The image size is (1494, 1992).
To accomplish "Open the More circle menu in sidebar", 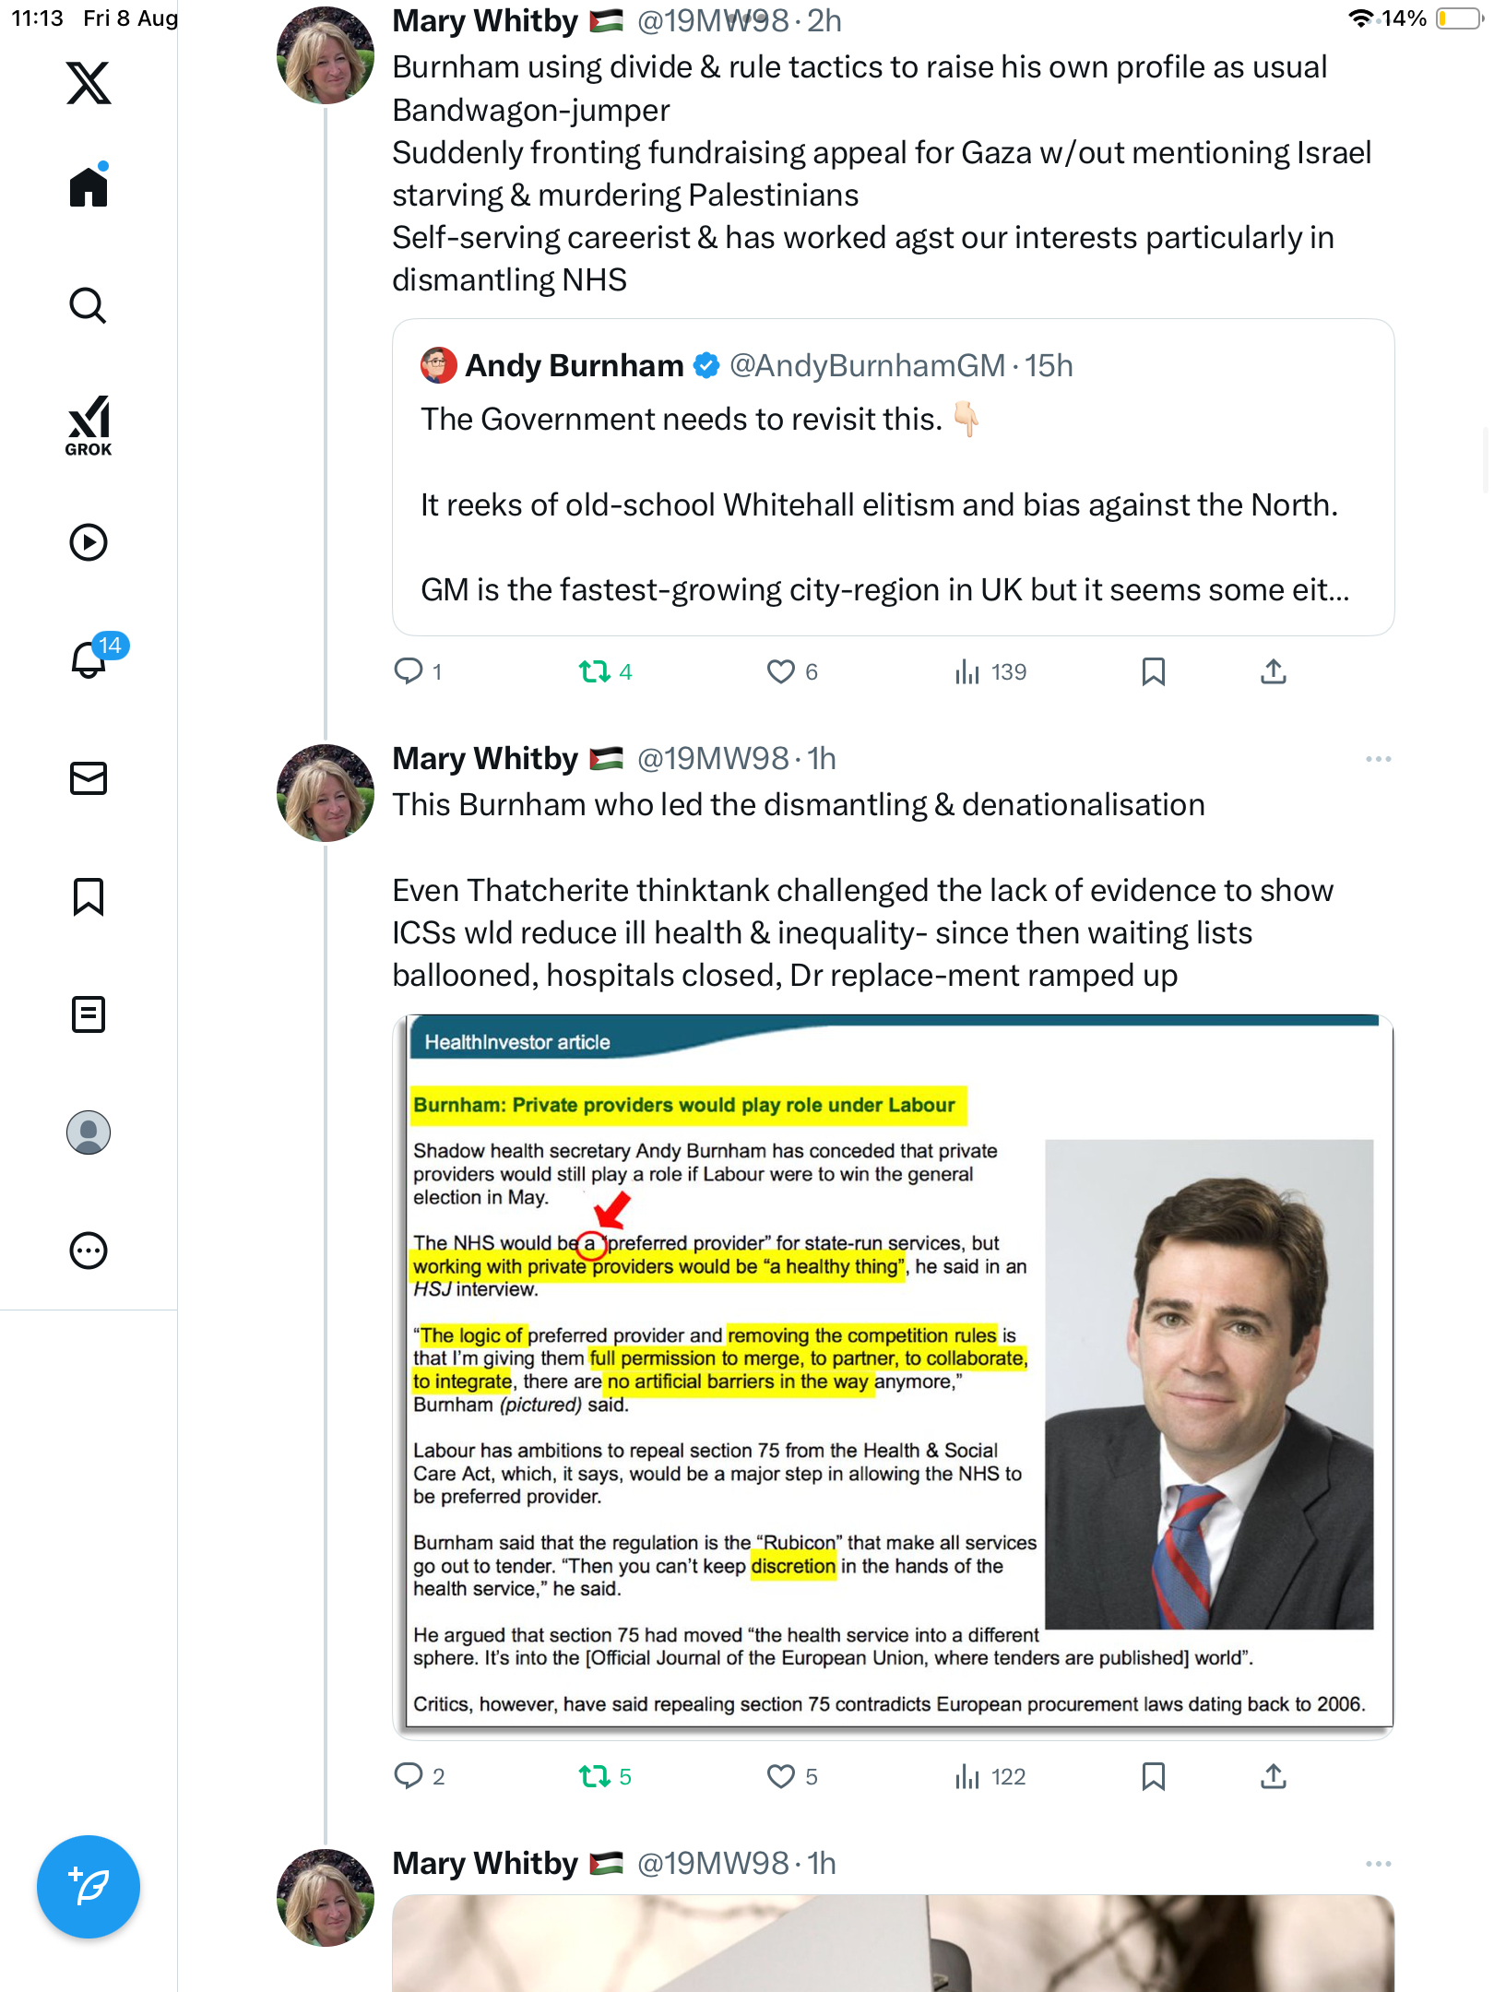I will (89, 1251).
